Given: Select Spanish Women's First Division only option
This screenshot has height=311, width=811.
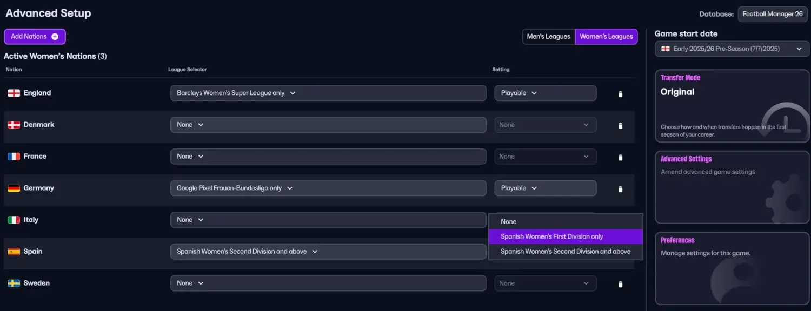Looking at the screenshot, I should (566, 236).
